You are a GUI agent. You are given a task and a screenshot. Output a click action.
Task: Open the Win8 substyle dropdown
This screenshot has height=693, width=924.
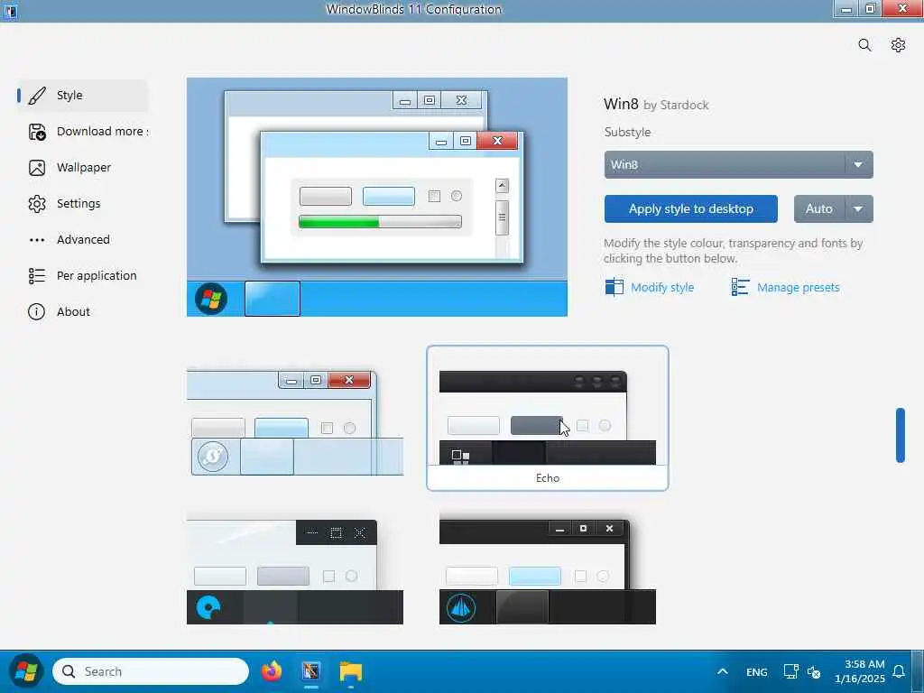[x=738, y=165]
